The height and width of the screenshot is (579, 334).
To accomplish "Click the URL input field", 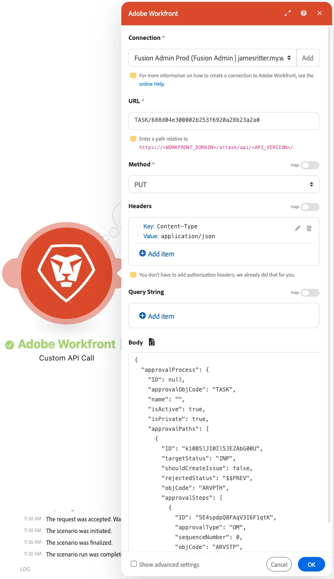I will point(224,120).
